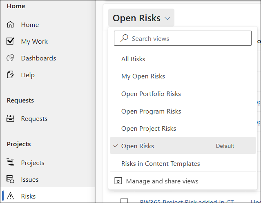
Task: Click the Dashboards pie chart icon
Action: click(11, 58)
